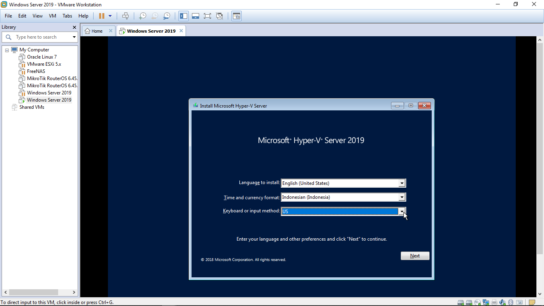Click the 'To direct input to this VM' status text

coord(57,302)
